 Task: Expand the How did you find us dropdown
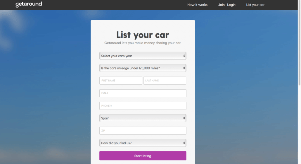click(x=143, y=143)
